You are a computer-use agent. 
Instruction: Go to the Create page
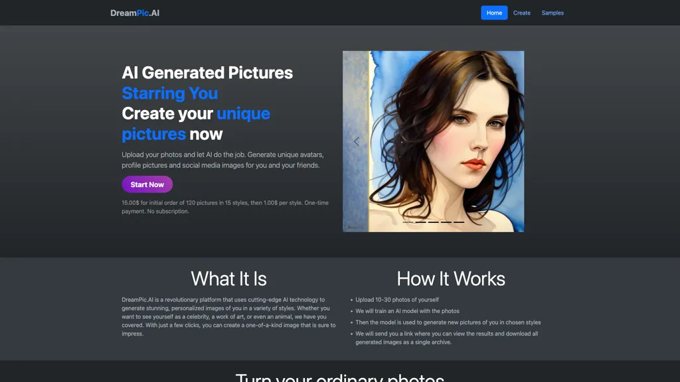coord(522,13)
